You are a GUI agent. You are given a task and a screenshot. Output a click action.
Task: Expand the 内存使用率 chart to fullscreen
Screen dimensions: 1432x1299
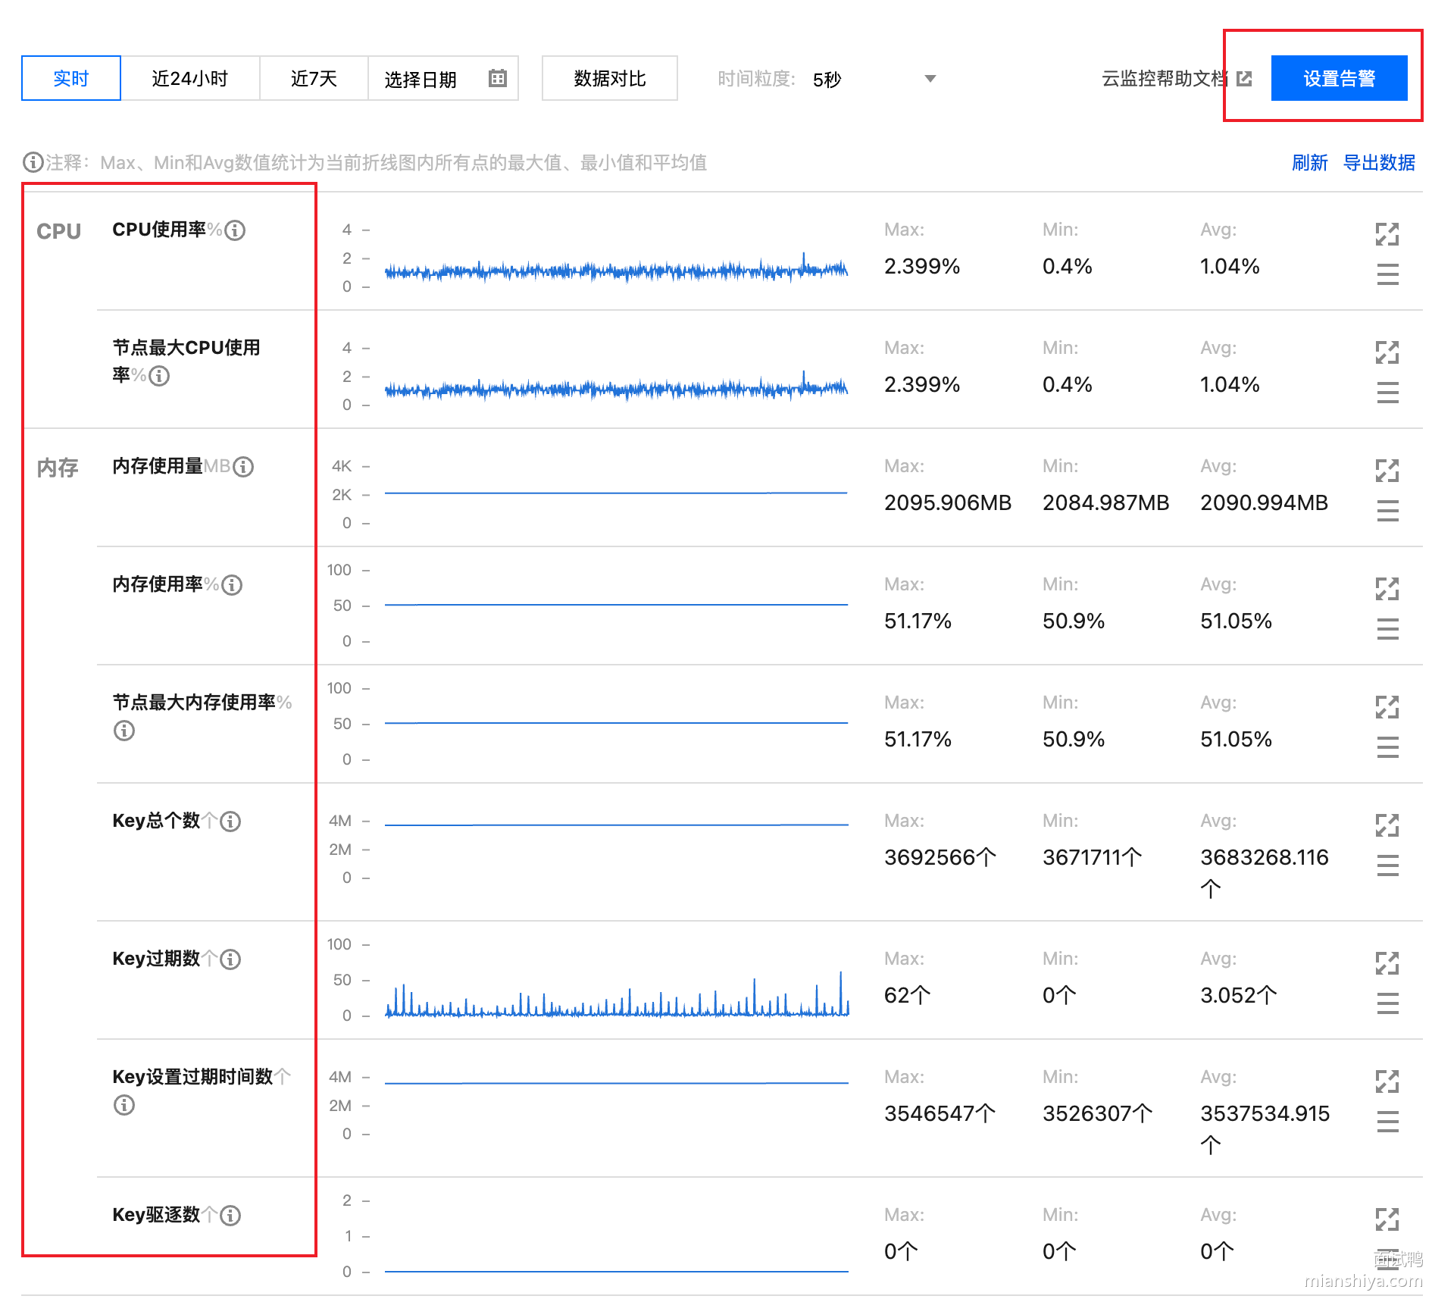coord(1387,589)
